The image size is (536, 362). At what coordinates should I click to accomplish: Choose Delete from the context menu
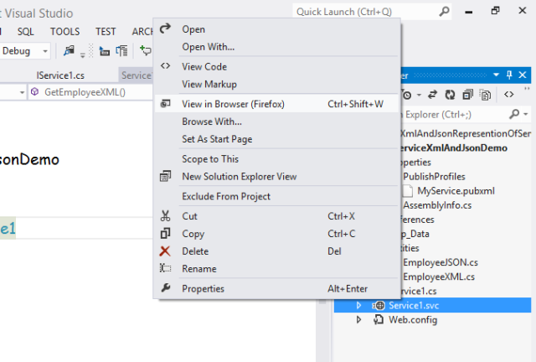click(277, 251)
